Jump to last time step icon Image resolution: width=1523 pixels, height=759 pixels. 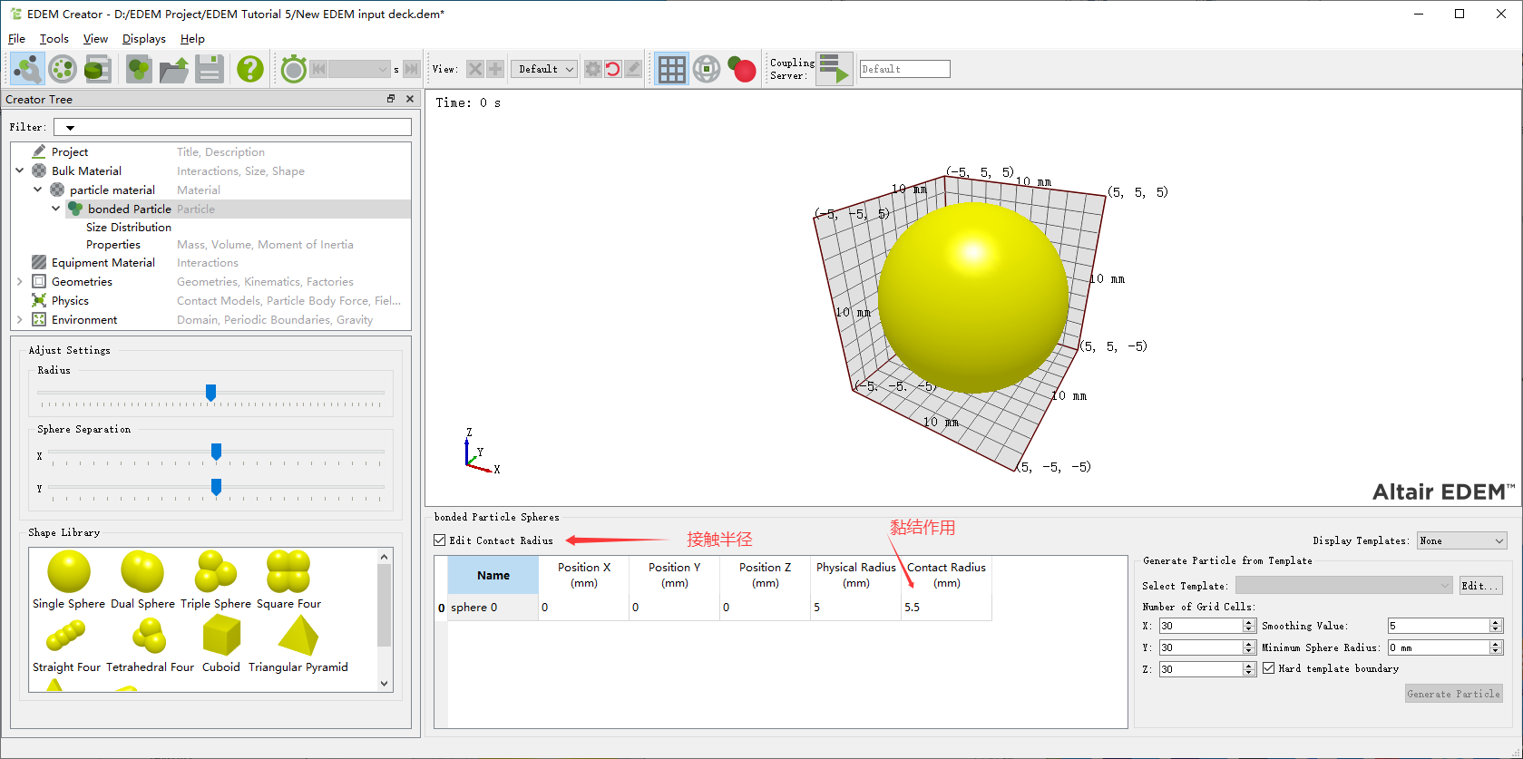coord(411,69)
